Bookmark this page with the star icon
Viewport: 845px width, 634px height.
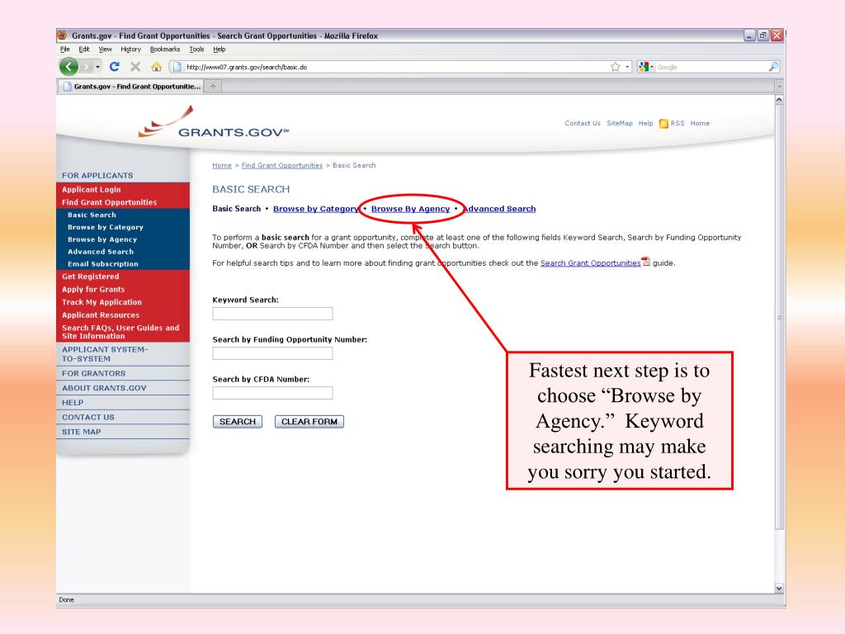tap(616, 67)
